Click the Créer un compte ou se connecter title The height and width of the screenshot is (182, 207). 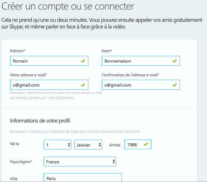click(68, 6)
